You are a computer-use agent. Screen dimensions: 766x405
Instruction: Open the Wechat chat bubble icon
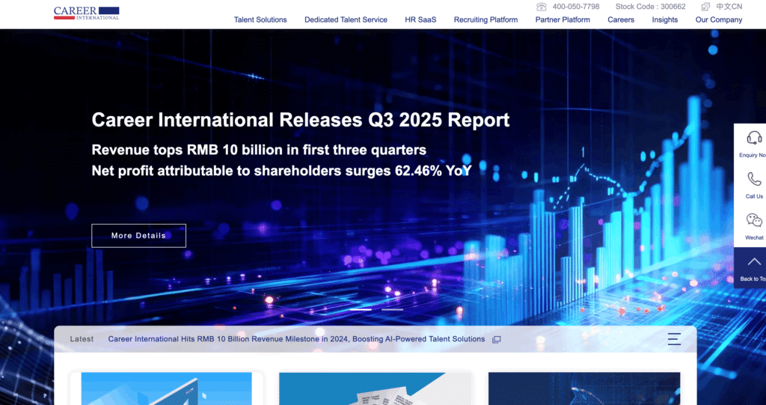click(x=754, y=220)
